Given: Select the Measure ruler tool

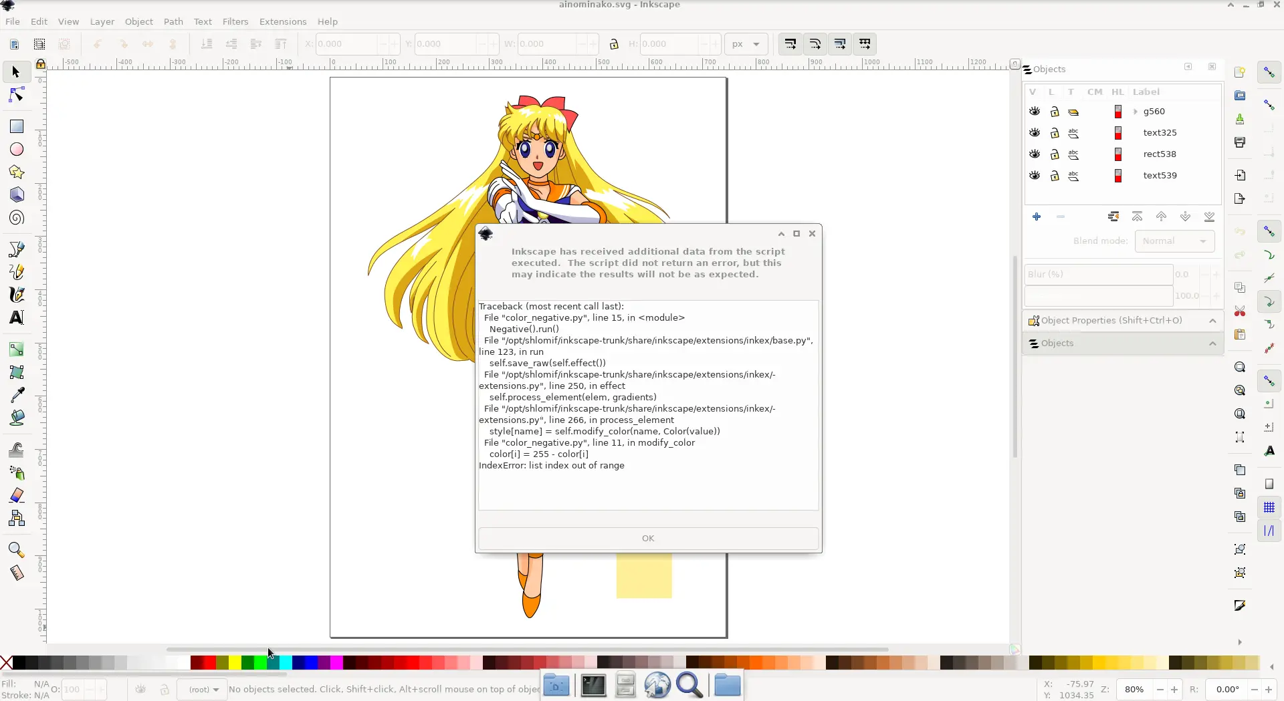Looking at the screenshot, I should point(16,573).
